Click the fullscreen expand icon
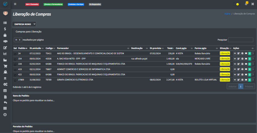Screen dimensions: 257x133 click(253, 4)
